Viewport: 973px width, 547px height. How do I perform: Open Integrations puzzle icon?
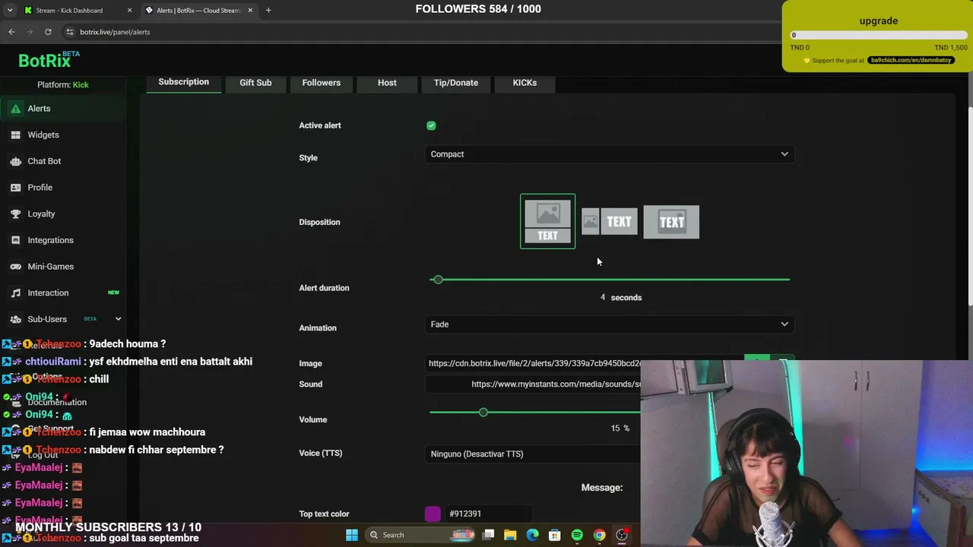pos(15,240)
